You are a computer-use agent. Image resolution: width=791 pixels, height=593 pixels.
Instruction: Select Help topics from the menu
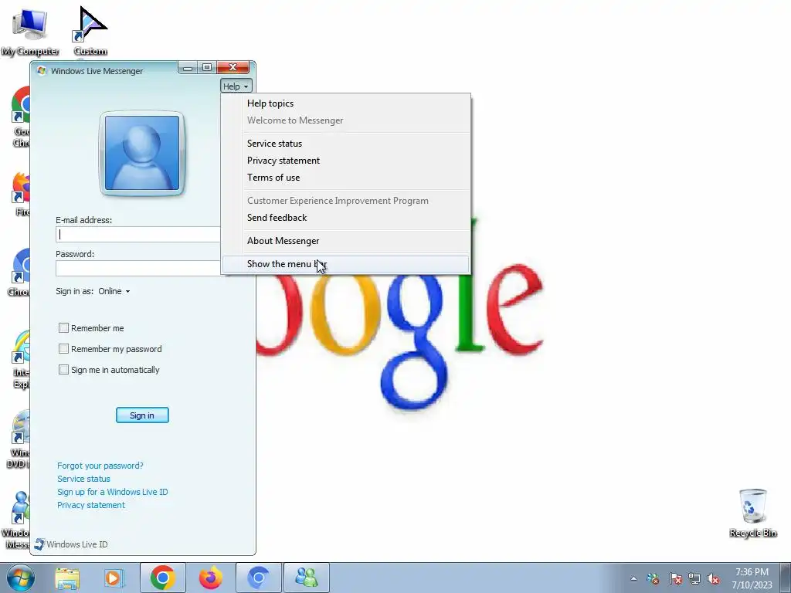click(345, 103)
